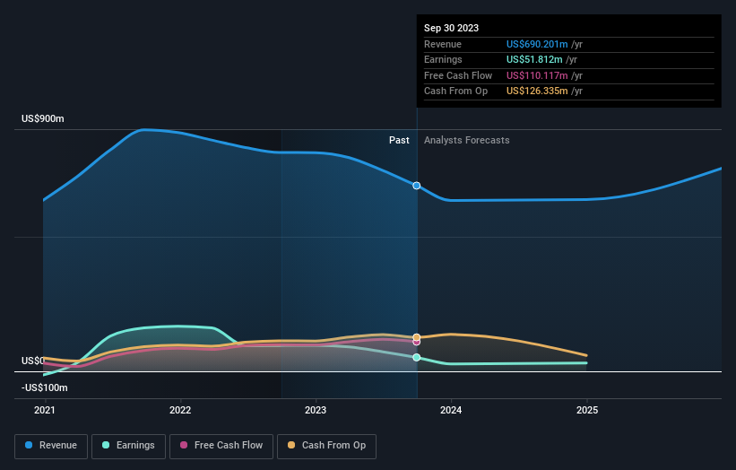This screenshot has width=736, height=470.
Task: Toggle the Revenue legend button
Action: (51, 446)
